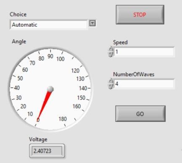
Task: Click the 90 mark on Angle gauge
Action: (x=50, y=56)
